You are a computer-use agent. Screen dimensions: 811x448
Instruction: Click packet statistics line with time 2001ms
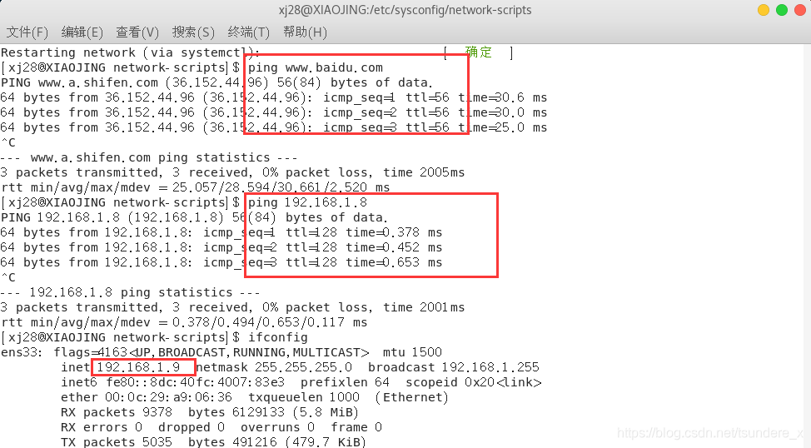(233, 308)
